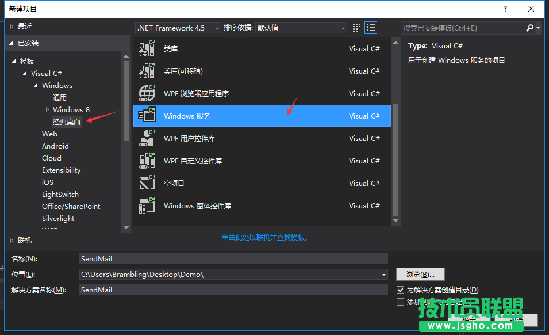This screenshot has height=335, width=549.
Task: Select 经典桌面 in the template tree
Action: tap(67, 121)
